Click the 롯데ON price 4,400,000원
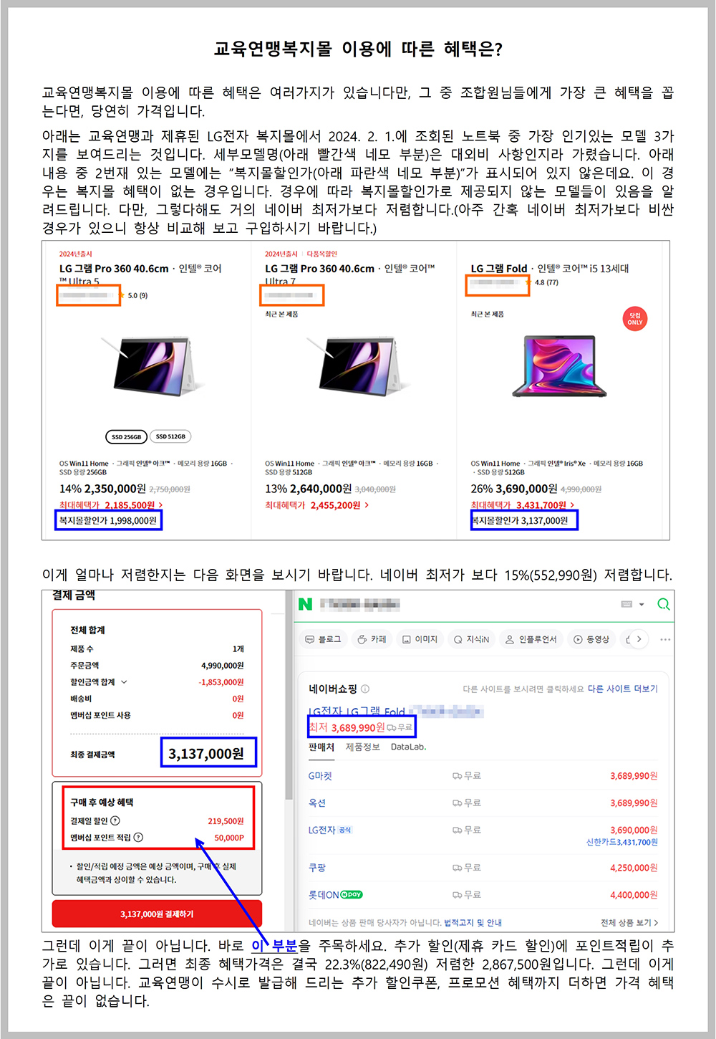The width and height of the screenshot is (716, 1039). pyautogui.click(x=634, y=895)
